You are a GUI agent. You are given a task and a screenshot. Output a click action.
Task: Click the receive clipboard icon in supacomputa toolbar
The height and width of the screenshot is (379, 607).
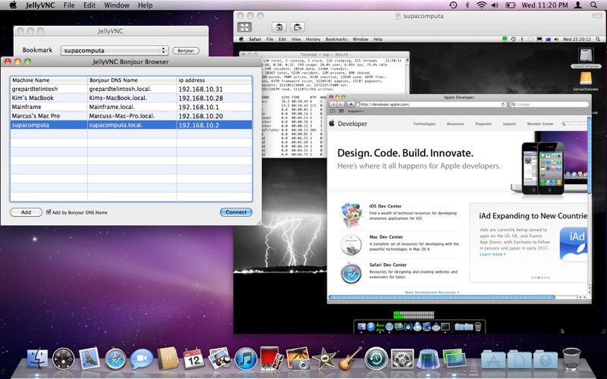point(278,27)
